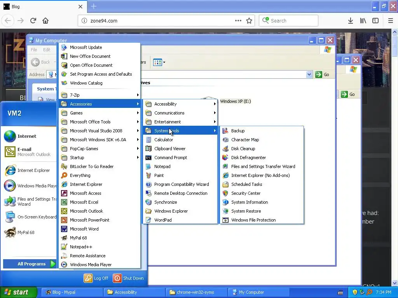Click the Command Prompt icon

pos(148,158)
